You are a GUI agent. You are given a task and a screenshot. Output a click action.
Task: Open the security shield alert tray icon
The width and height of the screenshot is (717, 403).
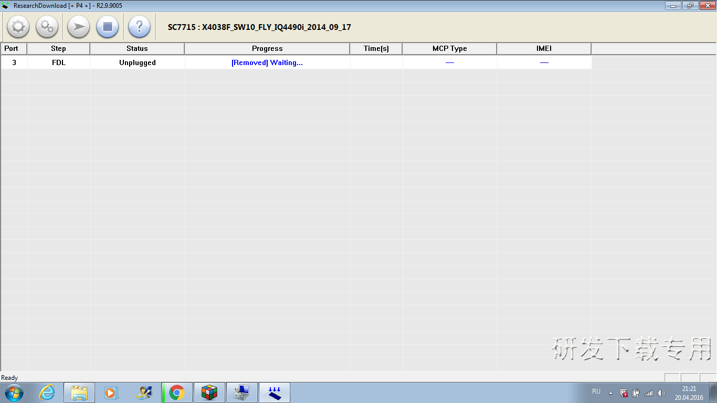(624, 393)
